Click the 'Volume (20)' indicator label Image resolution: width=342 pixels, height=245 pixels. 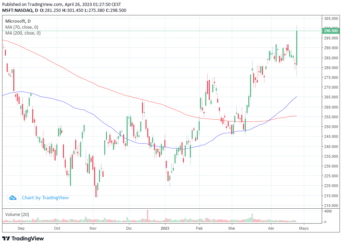click(x=17, y=215)
